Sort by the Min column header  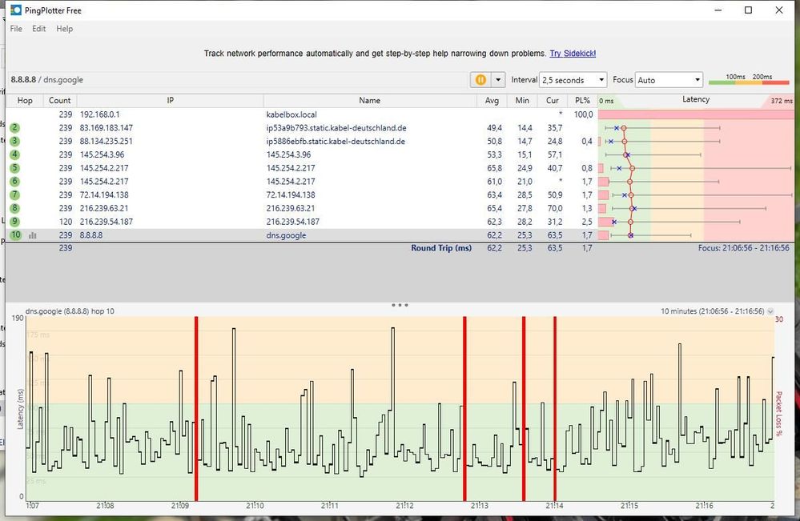[522, 100]
